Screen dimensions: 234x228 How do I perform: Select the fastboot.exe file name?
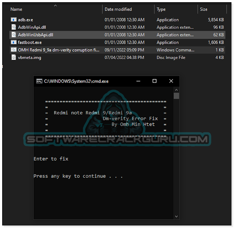point(30,42)
